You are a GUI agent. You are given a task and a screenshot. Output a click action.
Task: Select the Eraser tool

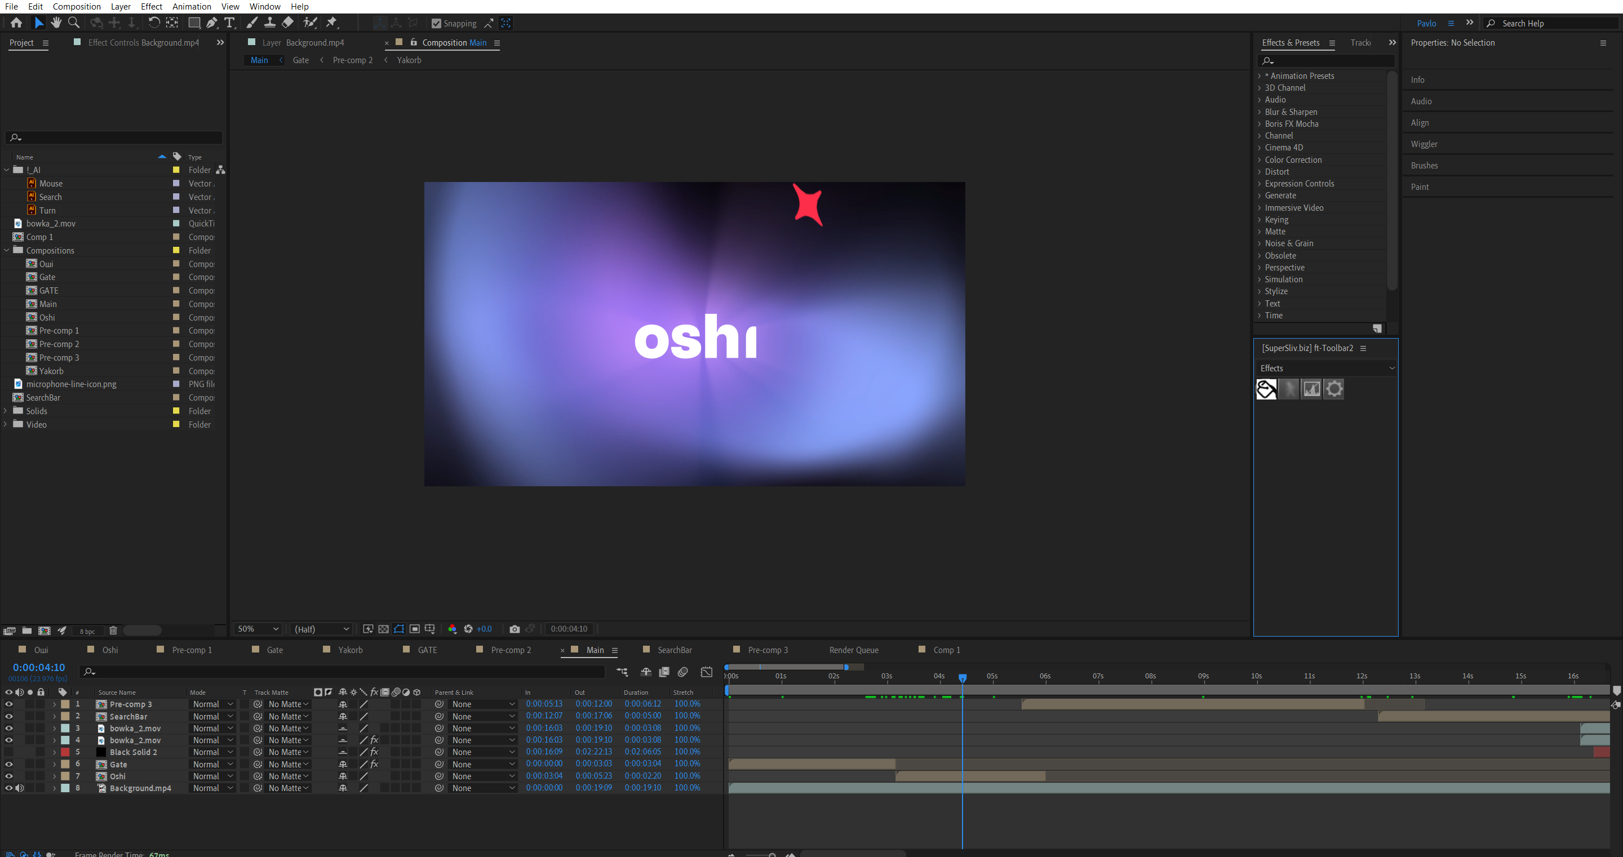(x=287, y=23)
